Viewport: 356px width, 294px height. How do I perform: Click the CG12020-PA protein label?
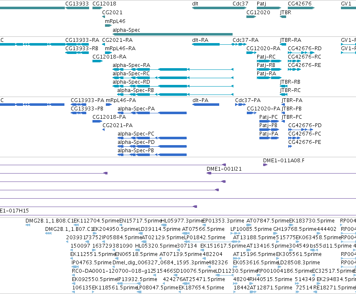coord(264,108)
